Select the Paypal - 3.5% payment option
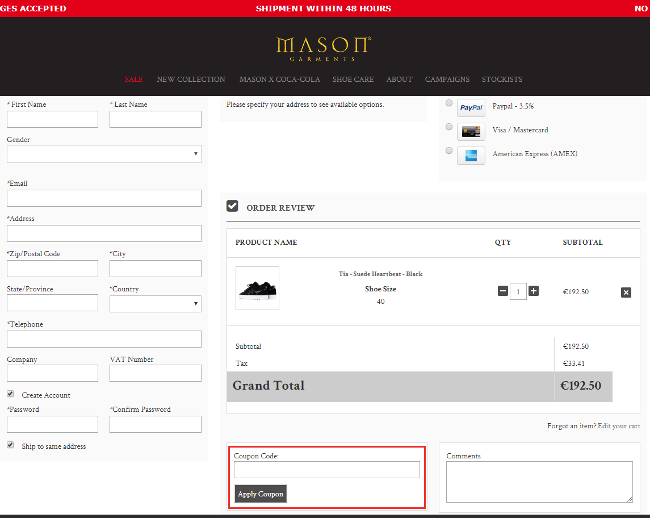Viewport: 650px width, 518px height. click(449, 103)
